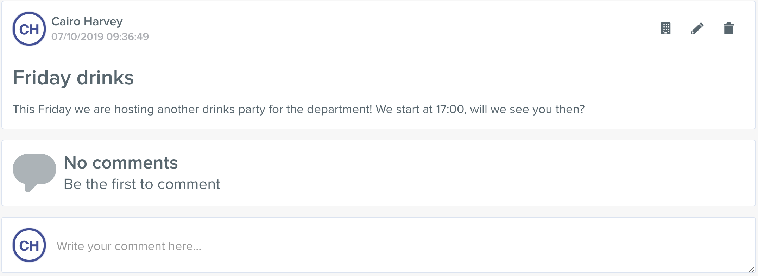Screen dimensions: 758x276
Task: Click the CH avatar beside the comment box
Action: (29, 245)
